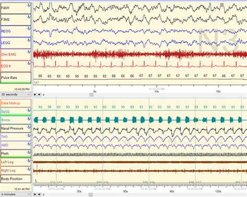This screenshot has height=197, width=247.
Task: Click the Snore channel arrow icon
Action: pyautogui.click(x=29, y=118)
